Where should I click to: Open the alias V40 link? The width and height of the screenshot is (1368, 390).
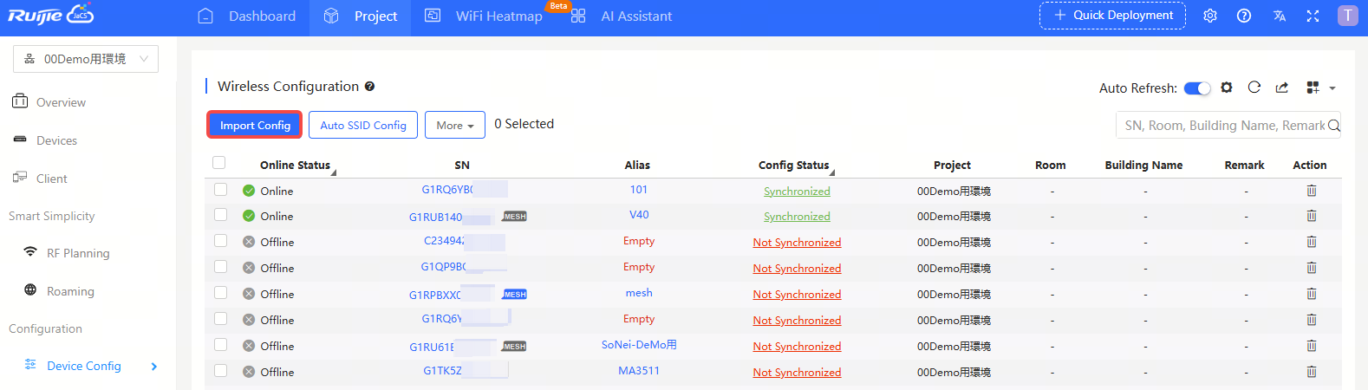click(x=639, y=215)
